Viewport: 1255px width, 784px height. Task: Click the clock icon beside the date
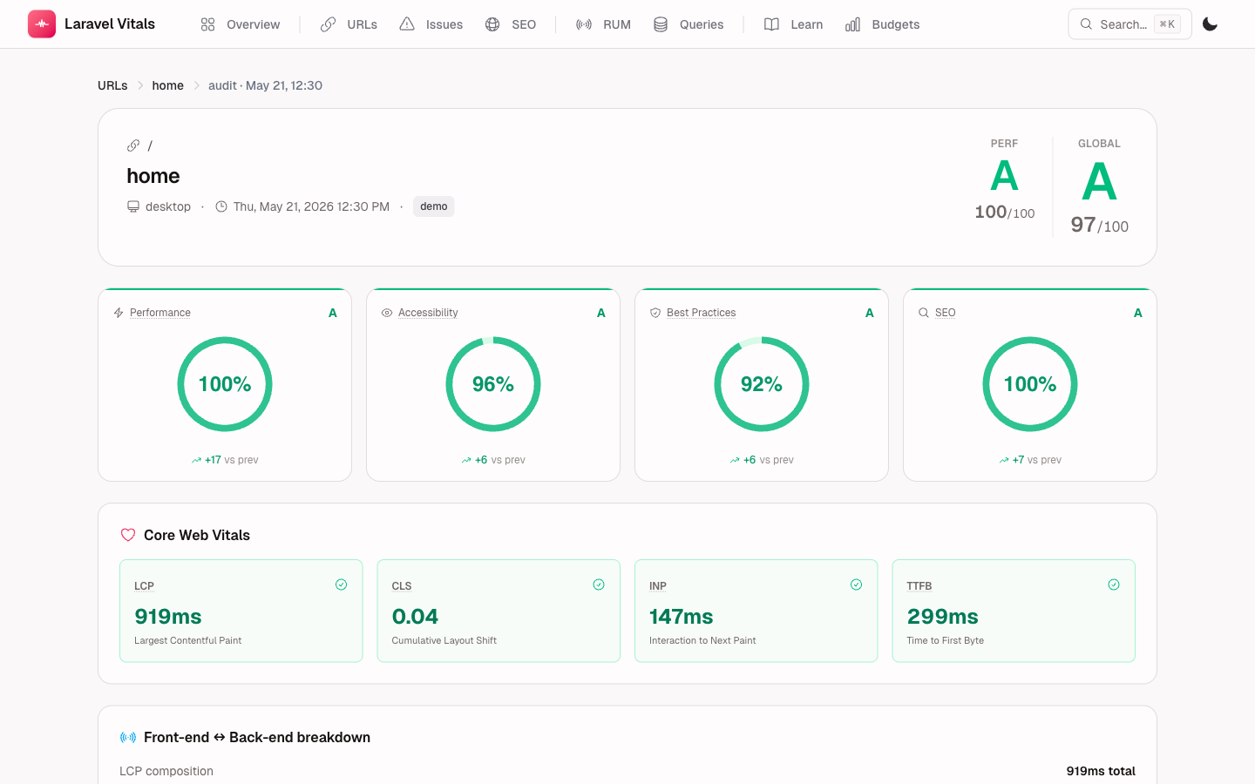[221, 206]
